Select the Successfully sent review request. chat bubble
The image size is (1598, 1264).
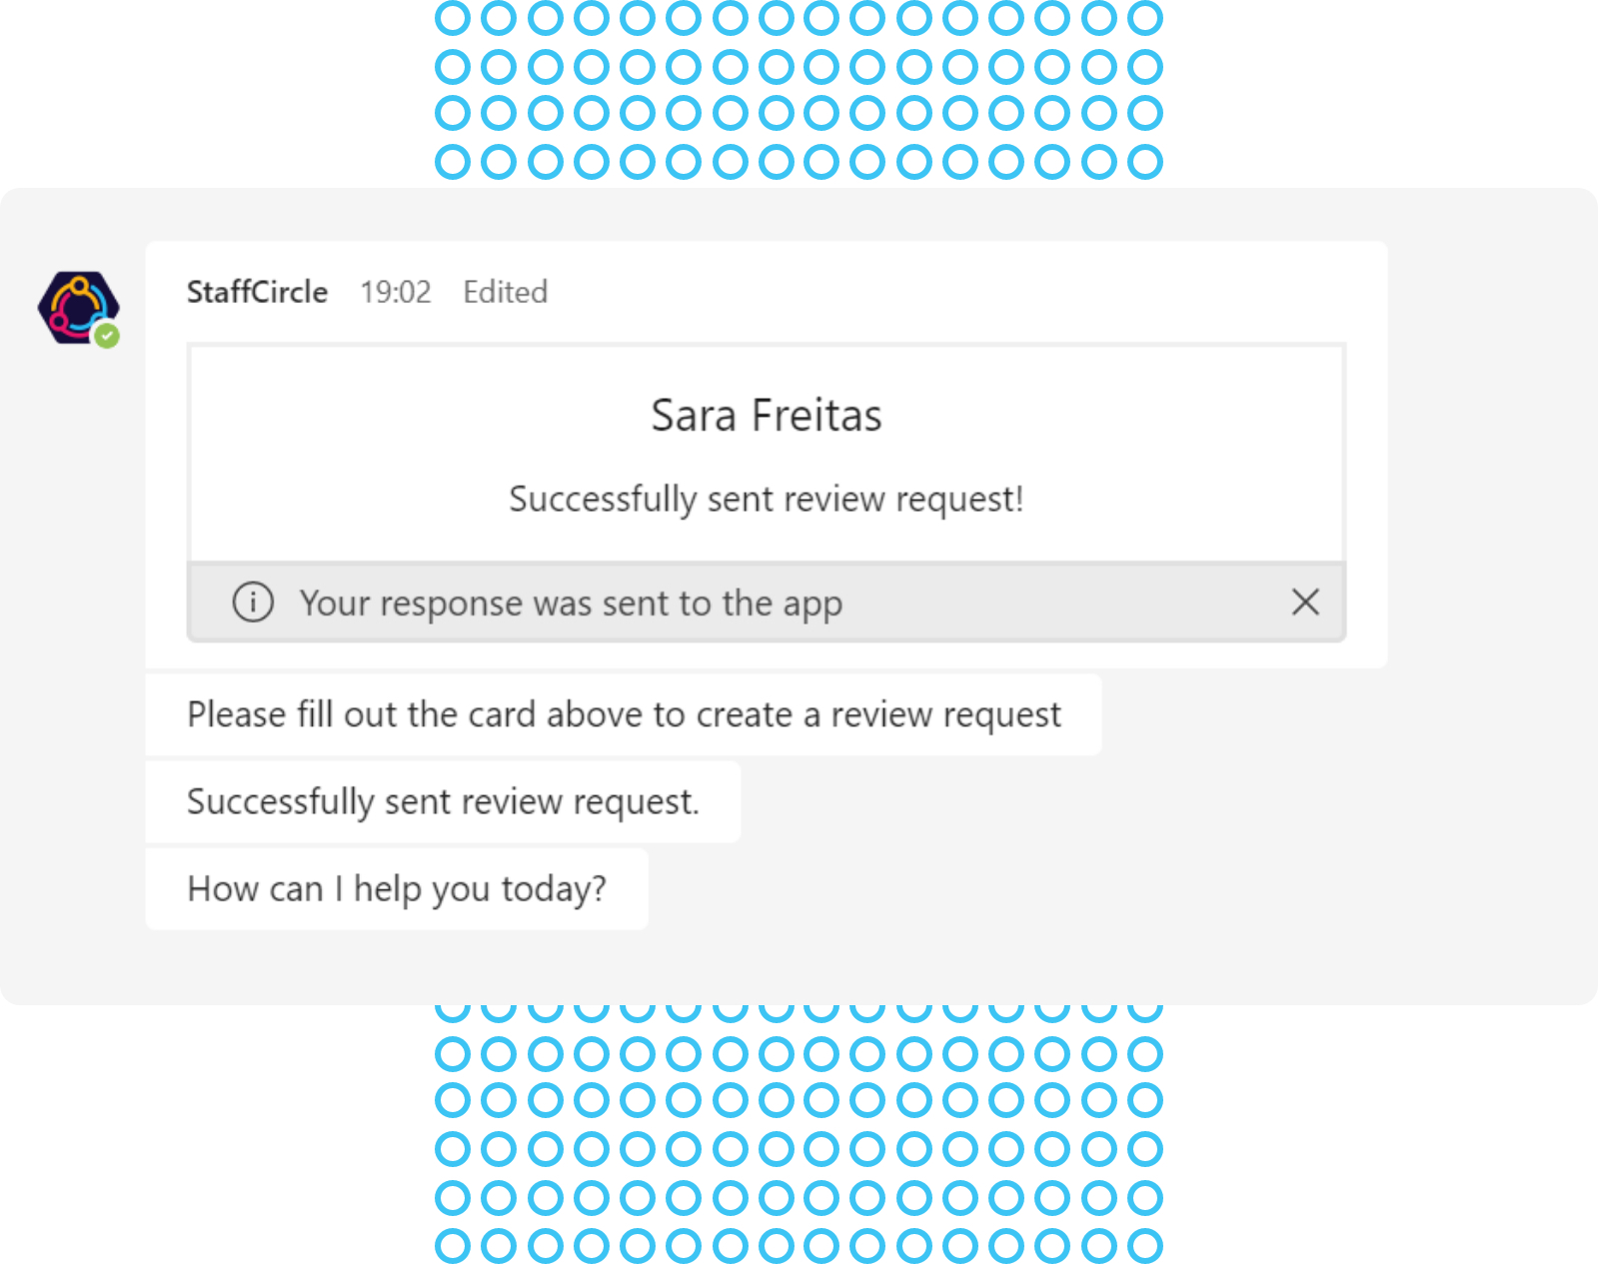coord(443,801)
